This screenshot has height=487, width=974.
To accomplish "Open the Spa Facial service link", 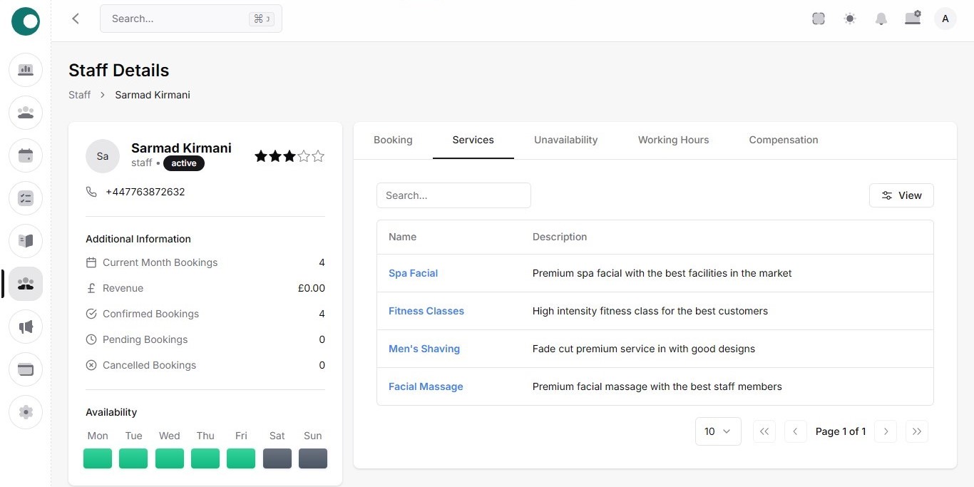I will (413, 273).
